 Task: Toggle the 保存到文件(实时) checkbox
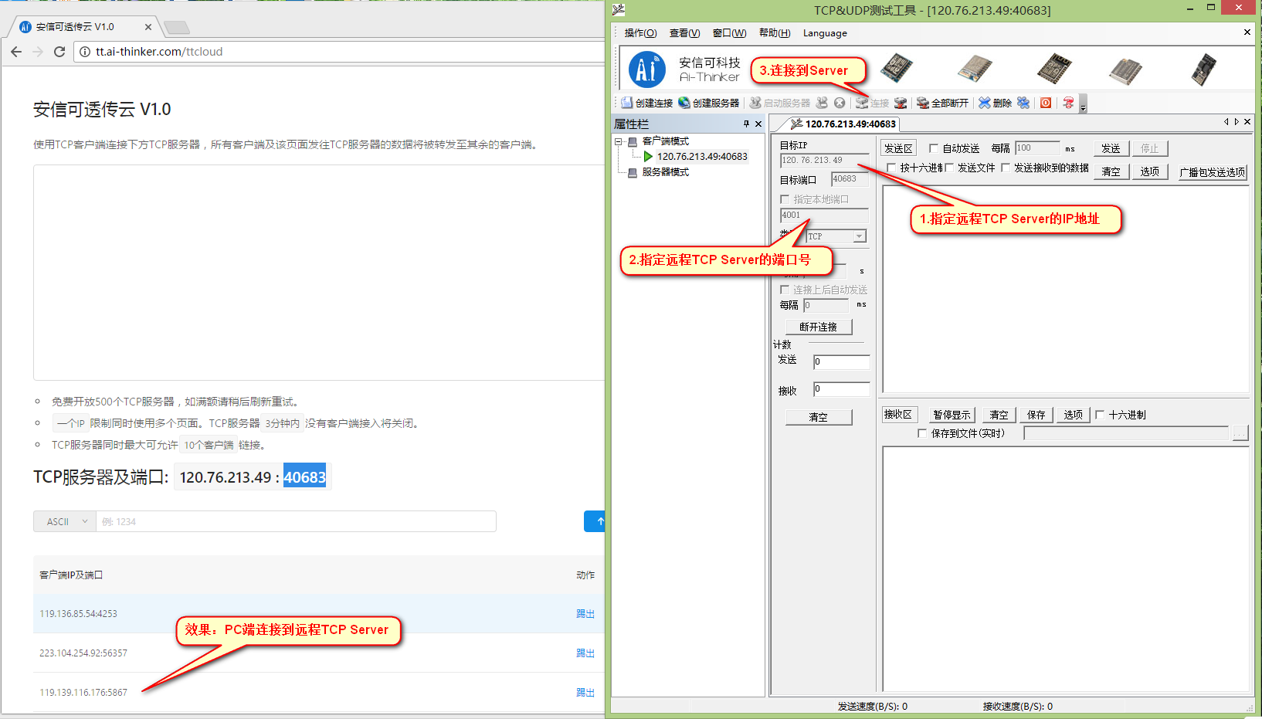click(x=922, y=433)
